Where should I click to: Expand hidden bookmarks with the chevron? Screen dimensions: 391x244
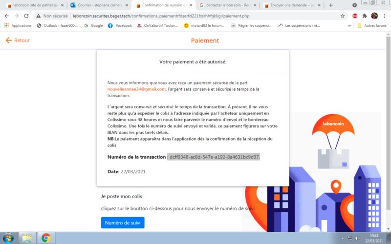[x=349, y=26]
